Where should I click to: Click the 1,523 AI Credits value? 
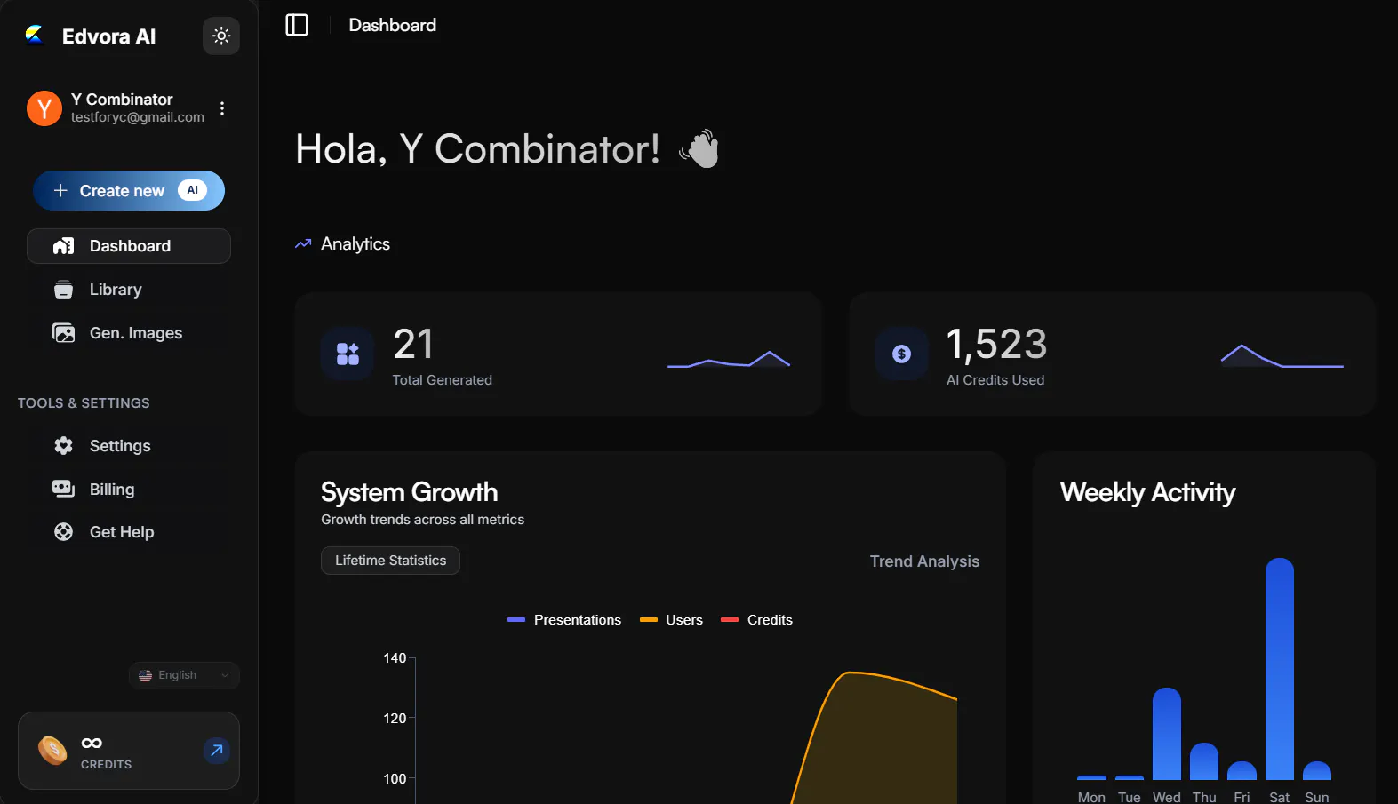click(996, 345)
